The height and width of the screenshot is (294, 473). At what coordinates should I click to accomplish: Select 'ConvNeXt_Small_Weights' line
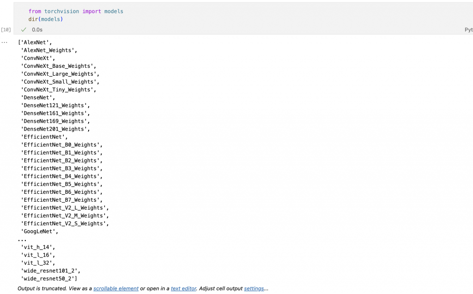tap(60, 82)
